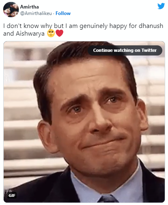Click the red heart emoji
Image resolution: width=168 pixels, height=205 pixels.
coord(59,33)
